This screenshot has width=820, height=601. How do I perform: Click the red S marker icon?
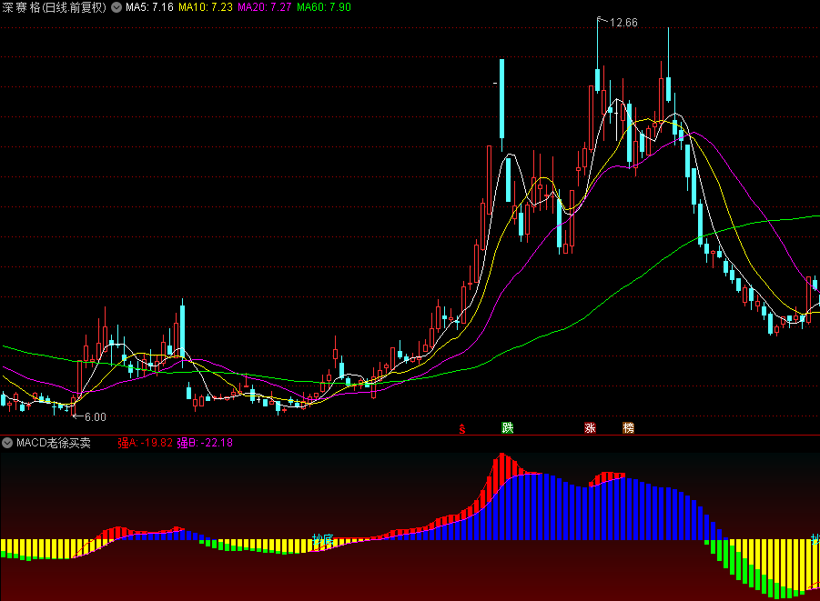point(461,429)
